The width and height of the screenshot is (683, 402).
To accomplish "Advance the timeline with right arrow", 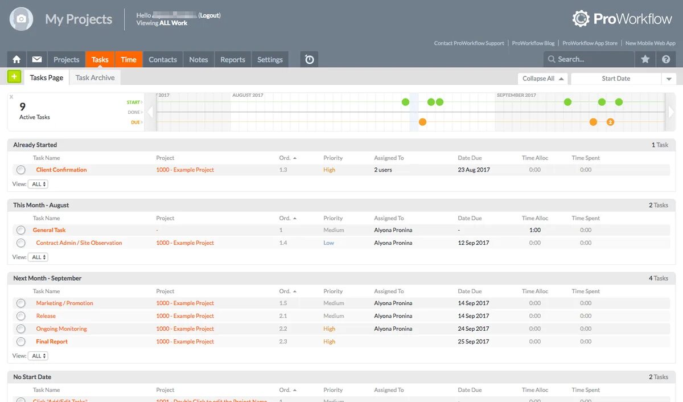I will click(x=670, y=112).
